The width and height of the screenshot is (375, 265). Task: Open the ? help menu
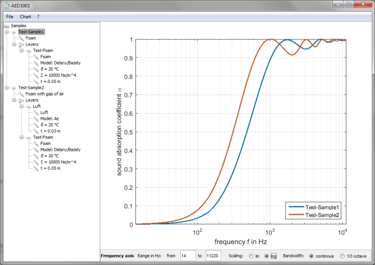coord(38,16)
